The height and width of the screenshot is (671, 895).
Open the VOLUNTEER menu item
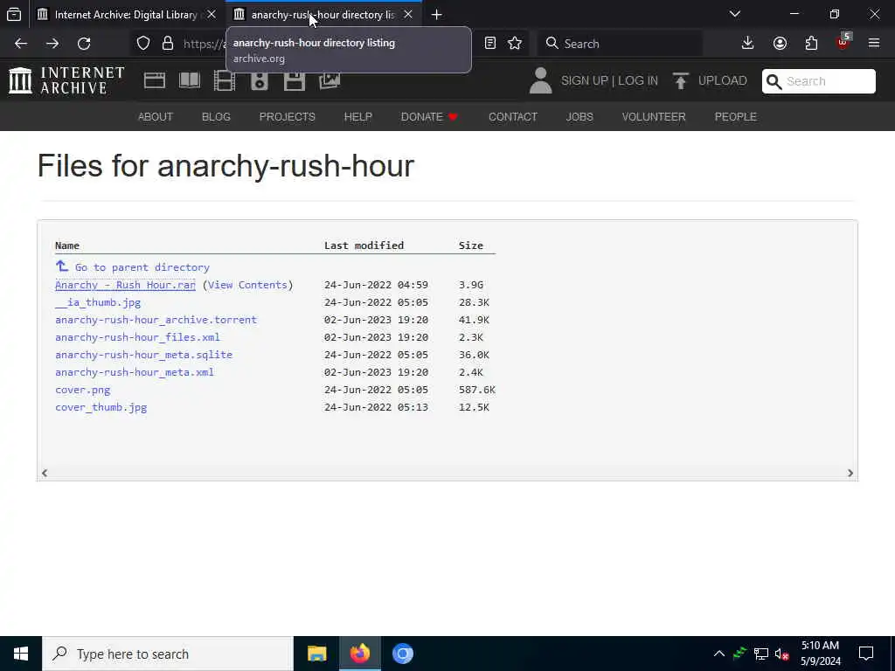tap(654, 116)
